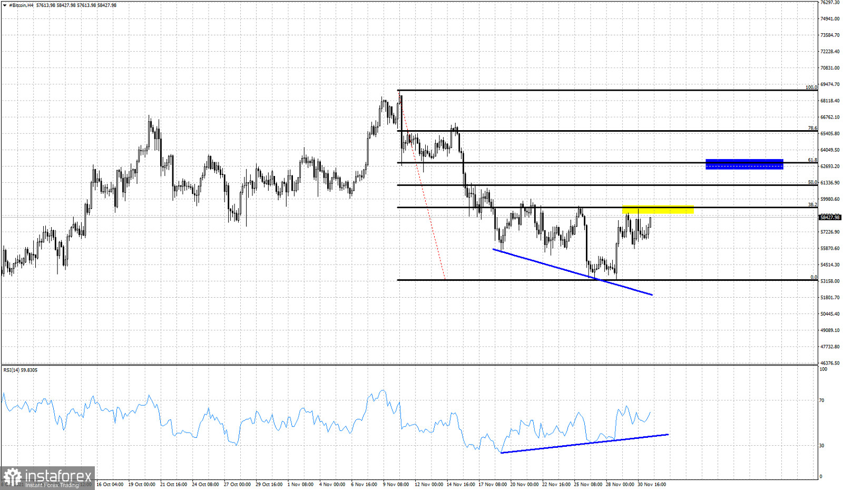Click the time label 4 Nov 00:00
The image size is (843, 490).
point(332,484)
